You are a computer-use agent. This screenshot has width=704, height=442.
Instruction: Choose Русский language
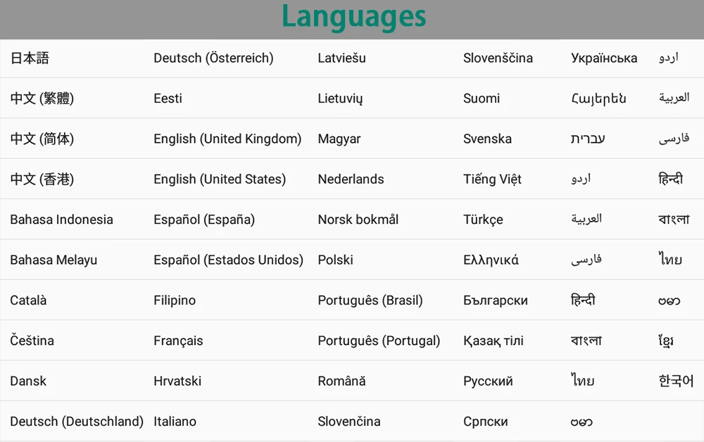coord(488,381)
